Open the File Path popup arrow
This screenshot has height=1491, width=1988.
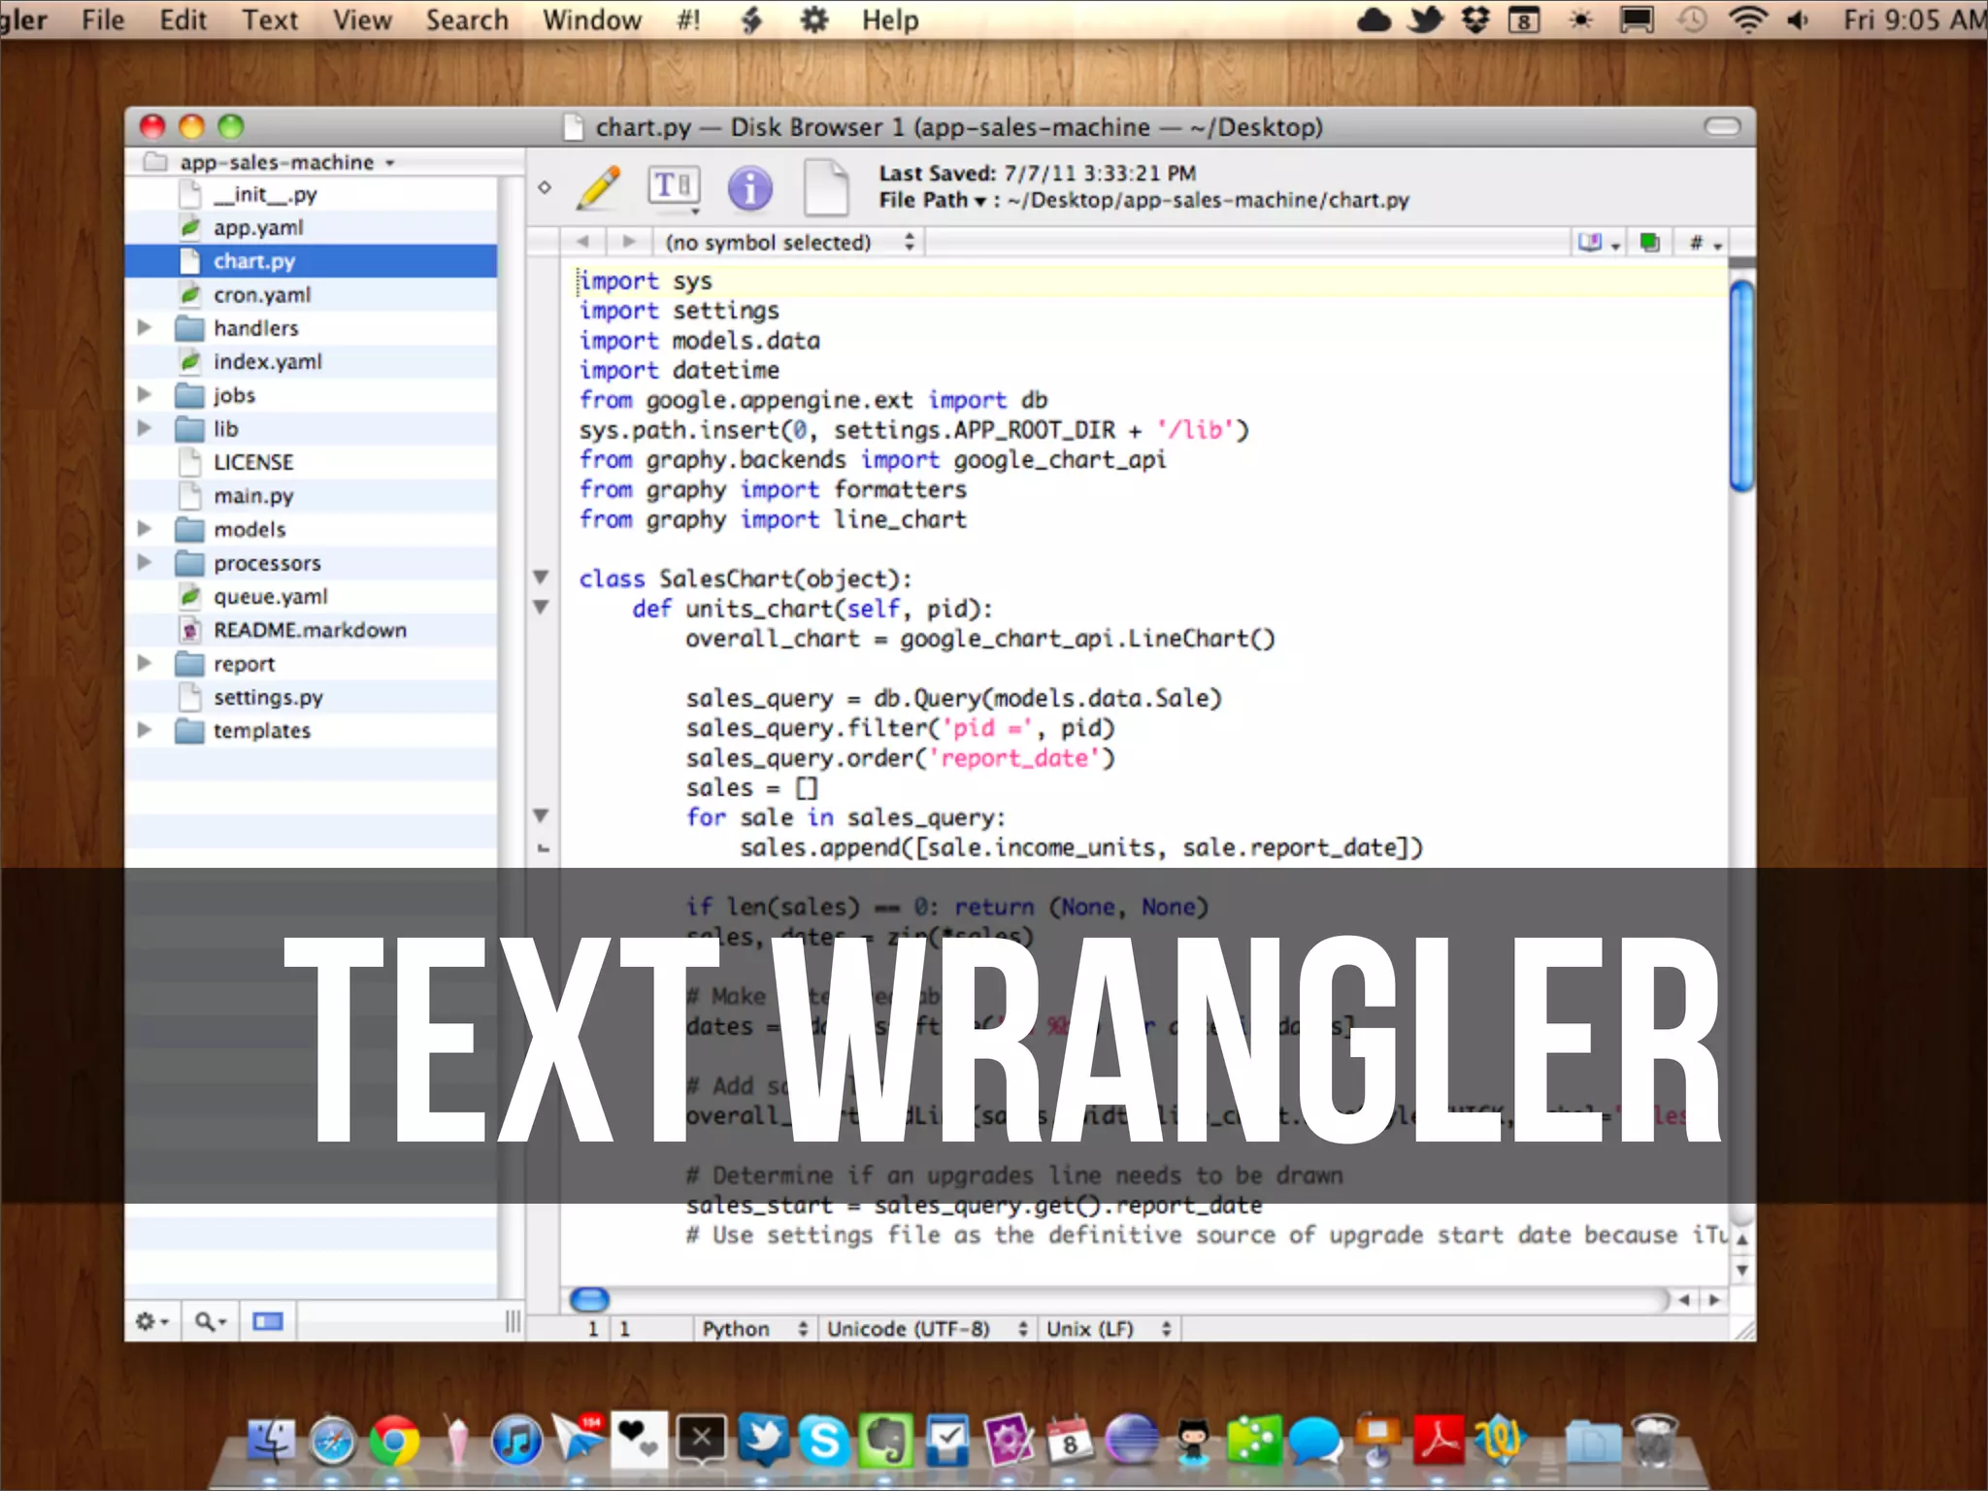pyautogui.click(x=980, y=201)
